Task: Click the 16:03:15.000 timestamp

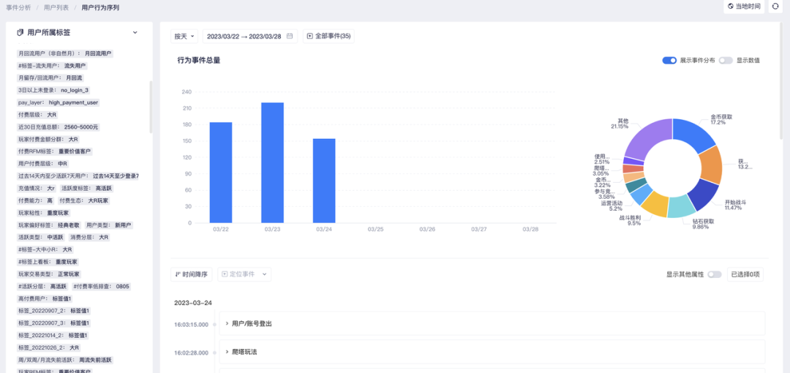Action: pyautogui.click(x=192, y=325)
